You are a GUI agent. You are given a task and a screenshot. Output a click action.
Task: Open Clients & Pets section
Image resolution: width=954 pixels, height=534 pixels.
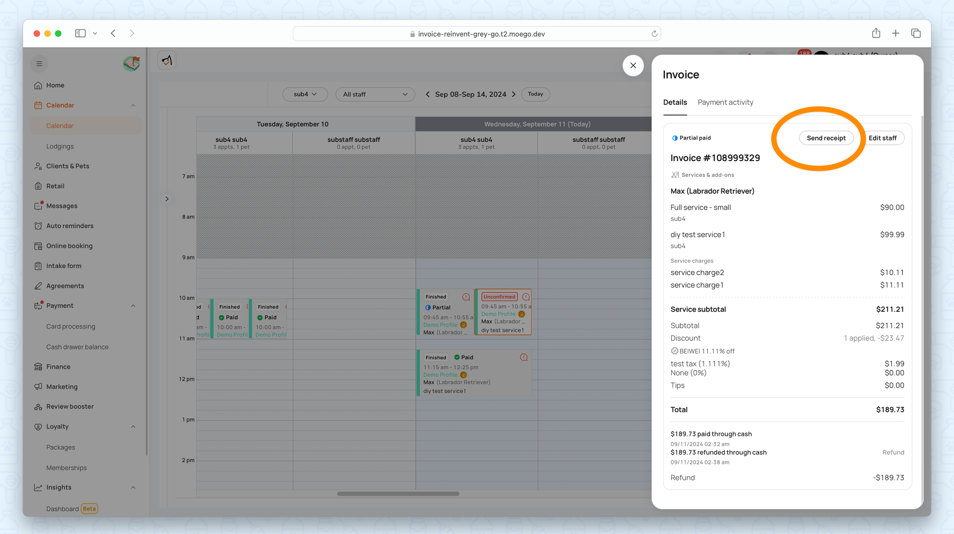pyautogui.click(x=67, y=166)
